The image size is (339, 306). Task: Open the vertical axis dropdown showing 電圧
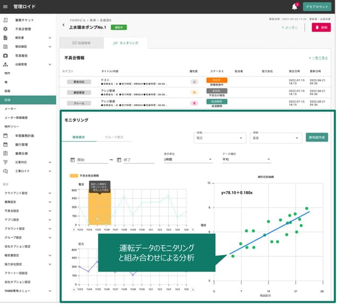pos(220,138)
